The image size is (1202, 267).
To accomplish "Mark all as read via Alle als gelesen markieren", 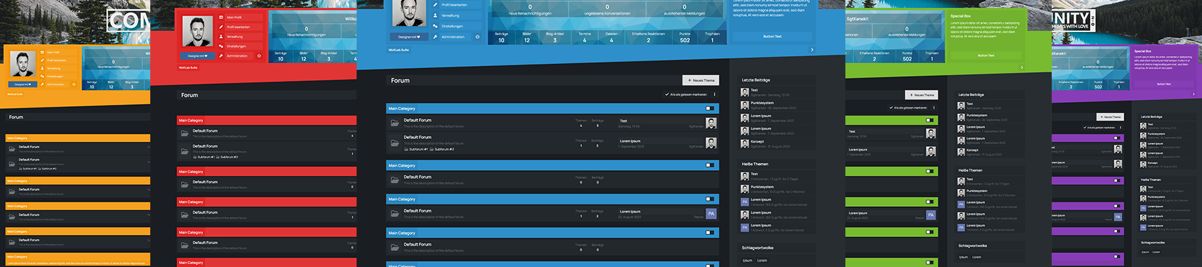I will click(687, 94).
